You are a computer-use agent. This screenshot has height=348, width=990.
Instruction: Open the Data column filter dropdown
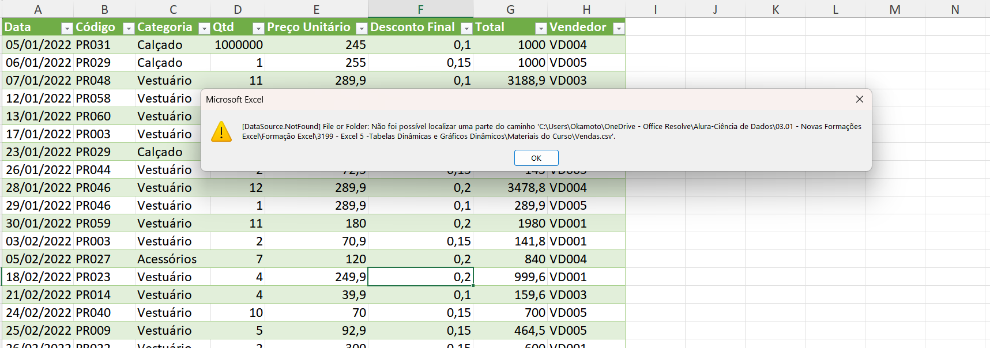coord(67,28)
